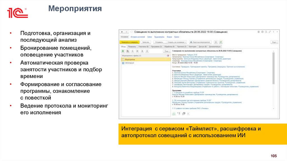Click the ПРОТОКОЛ file icon

point(123,63)
